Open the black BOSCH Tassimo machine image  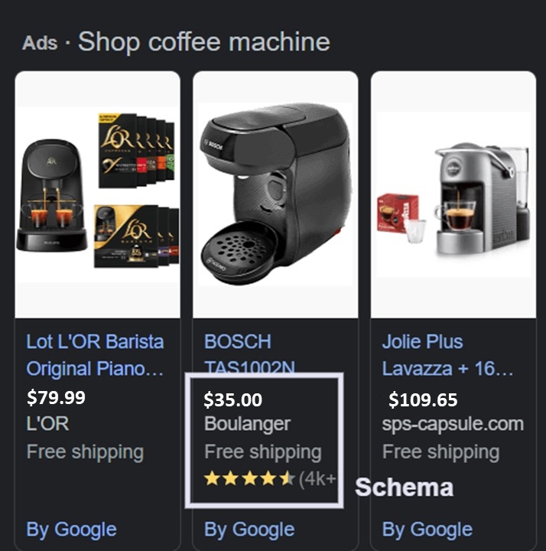[275, 194]
